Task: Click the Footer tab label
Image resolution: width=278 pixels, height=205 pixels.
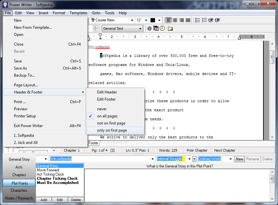Action: click(x=94, y=143)
